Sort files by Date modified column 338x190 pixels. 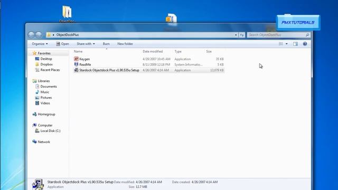click(x=153, y=52)
